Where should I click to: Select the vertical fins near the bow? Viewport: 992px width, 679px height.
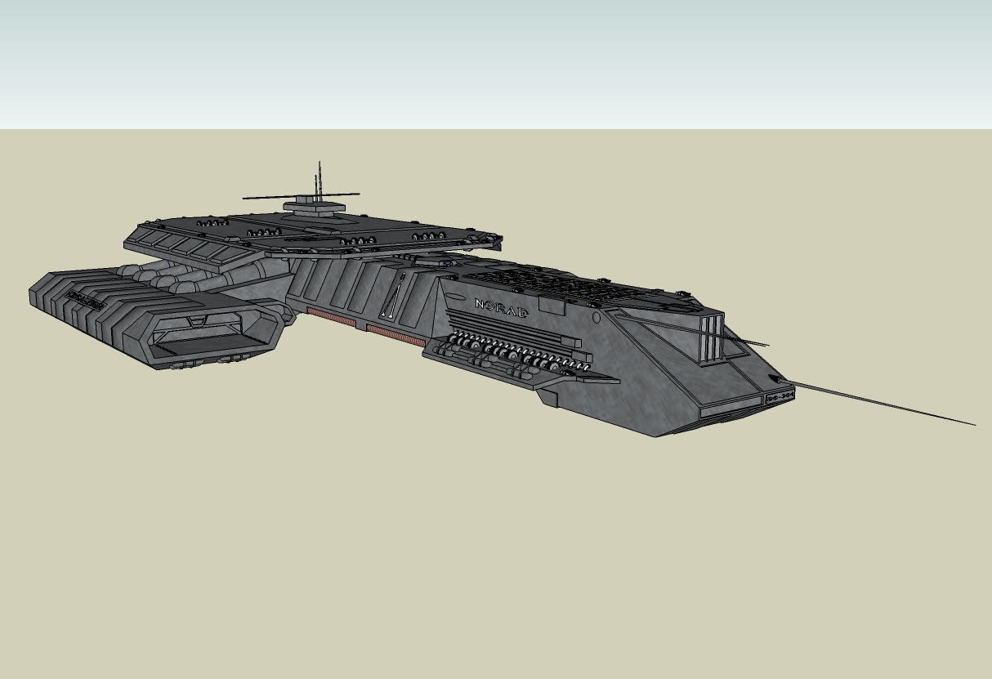point(711,337)
